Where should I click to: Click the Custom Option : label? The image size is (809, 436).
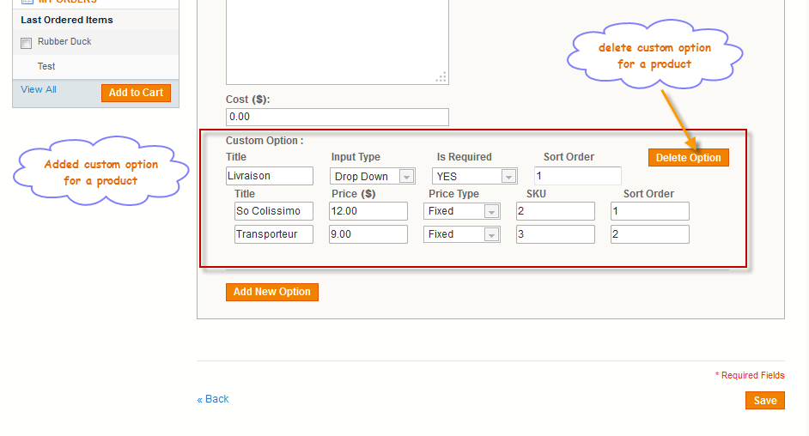265,141
